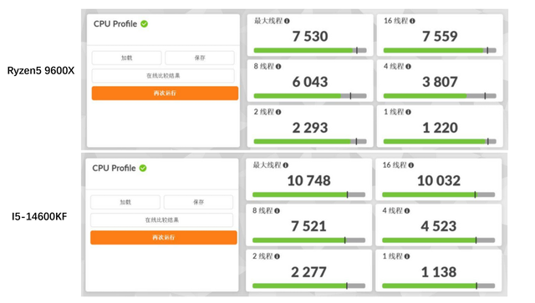Viewport: 535px width, 303px height.
Task: Click the 1 138 single-thread score card
Action: 438,270
